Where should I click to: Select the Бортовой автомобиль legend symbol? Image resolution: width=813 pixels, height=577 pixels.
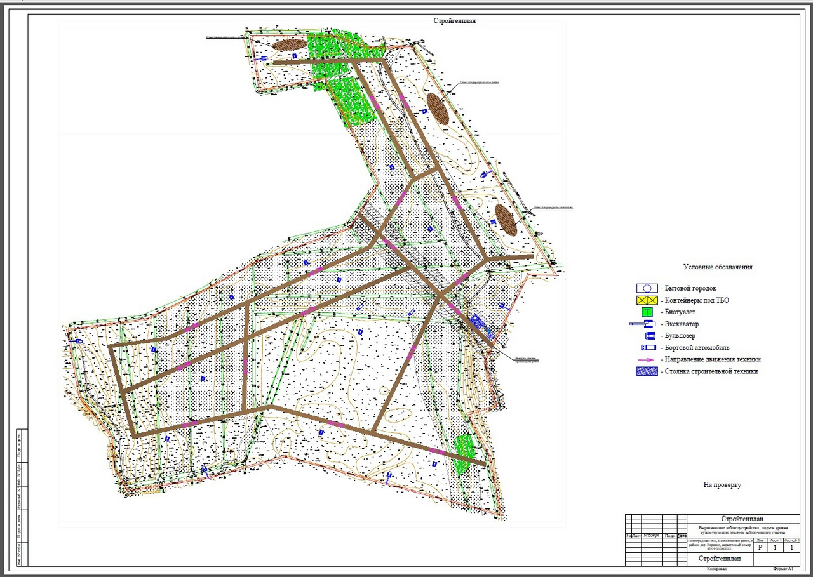(648, 347)
